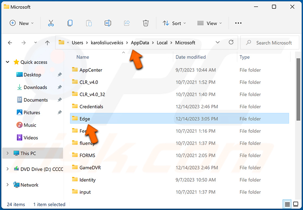Viewport: 303px width, 210px height.
Task: Sort by the Name column header
Action: coord(83,57)
